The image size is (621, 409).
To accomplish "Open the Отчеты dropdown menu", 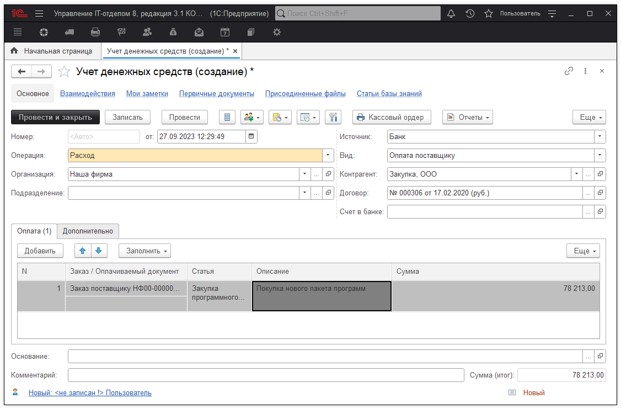I will pos(467,117).
